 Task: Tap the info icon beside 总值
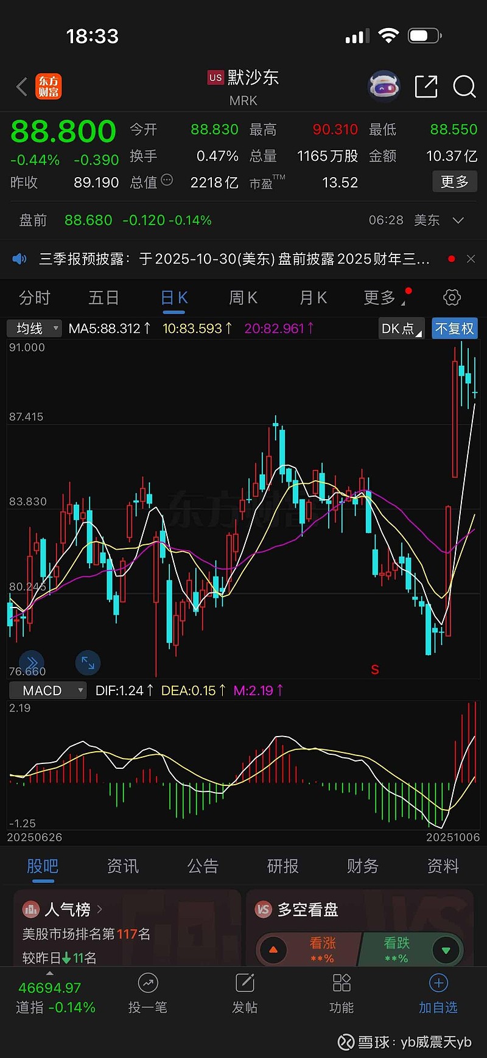click(x=167, y=180)
